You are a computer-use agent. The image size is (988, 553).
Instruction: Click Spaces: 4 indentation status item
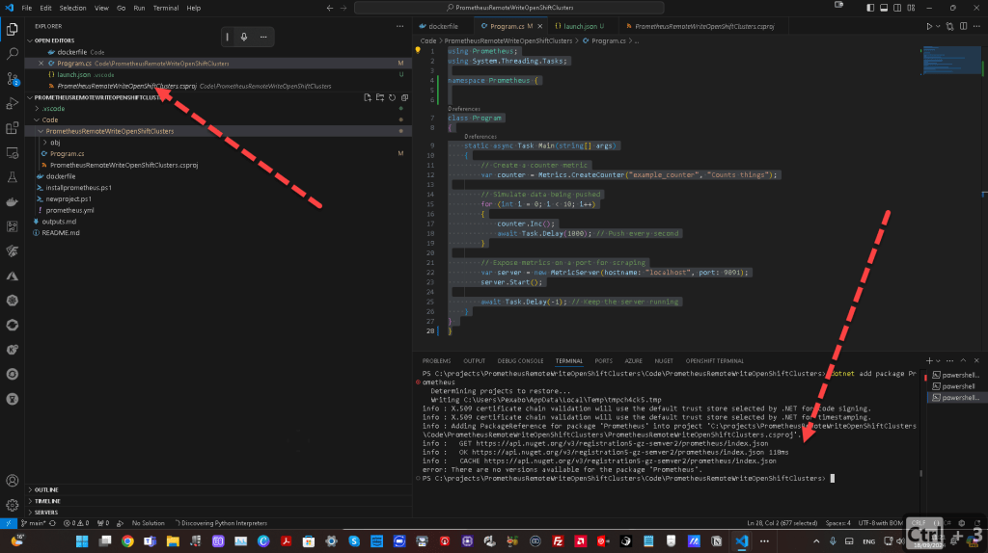pos(838,523)
